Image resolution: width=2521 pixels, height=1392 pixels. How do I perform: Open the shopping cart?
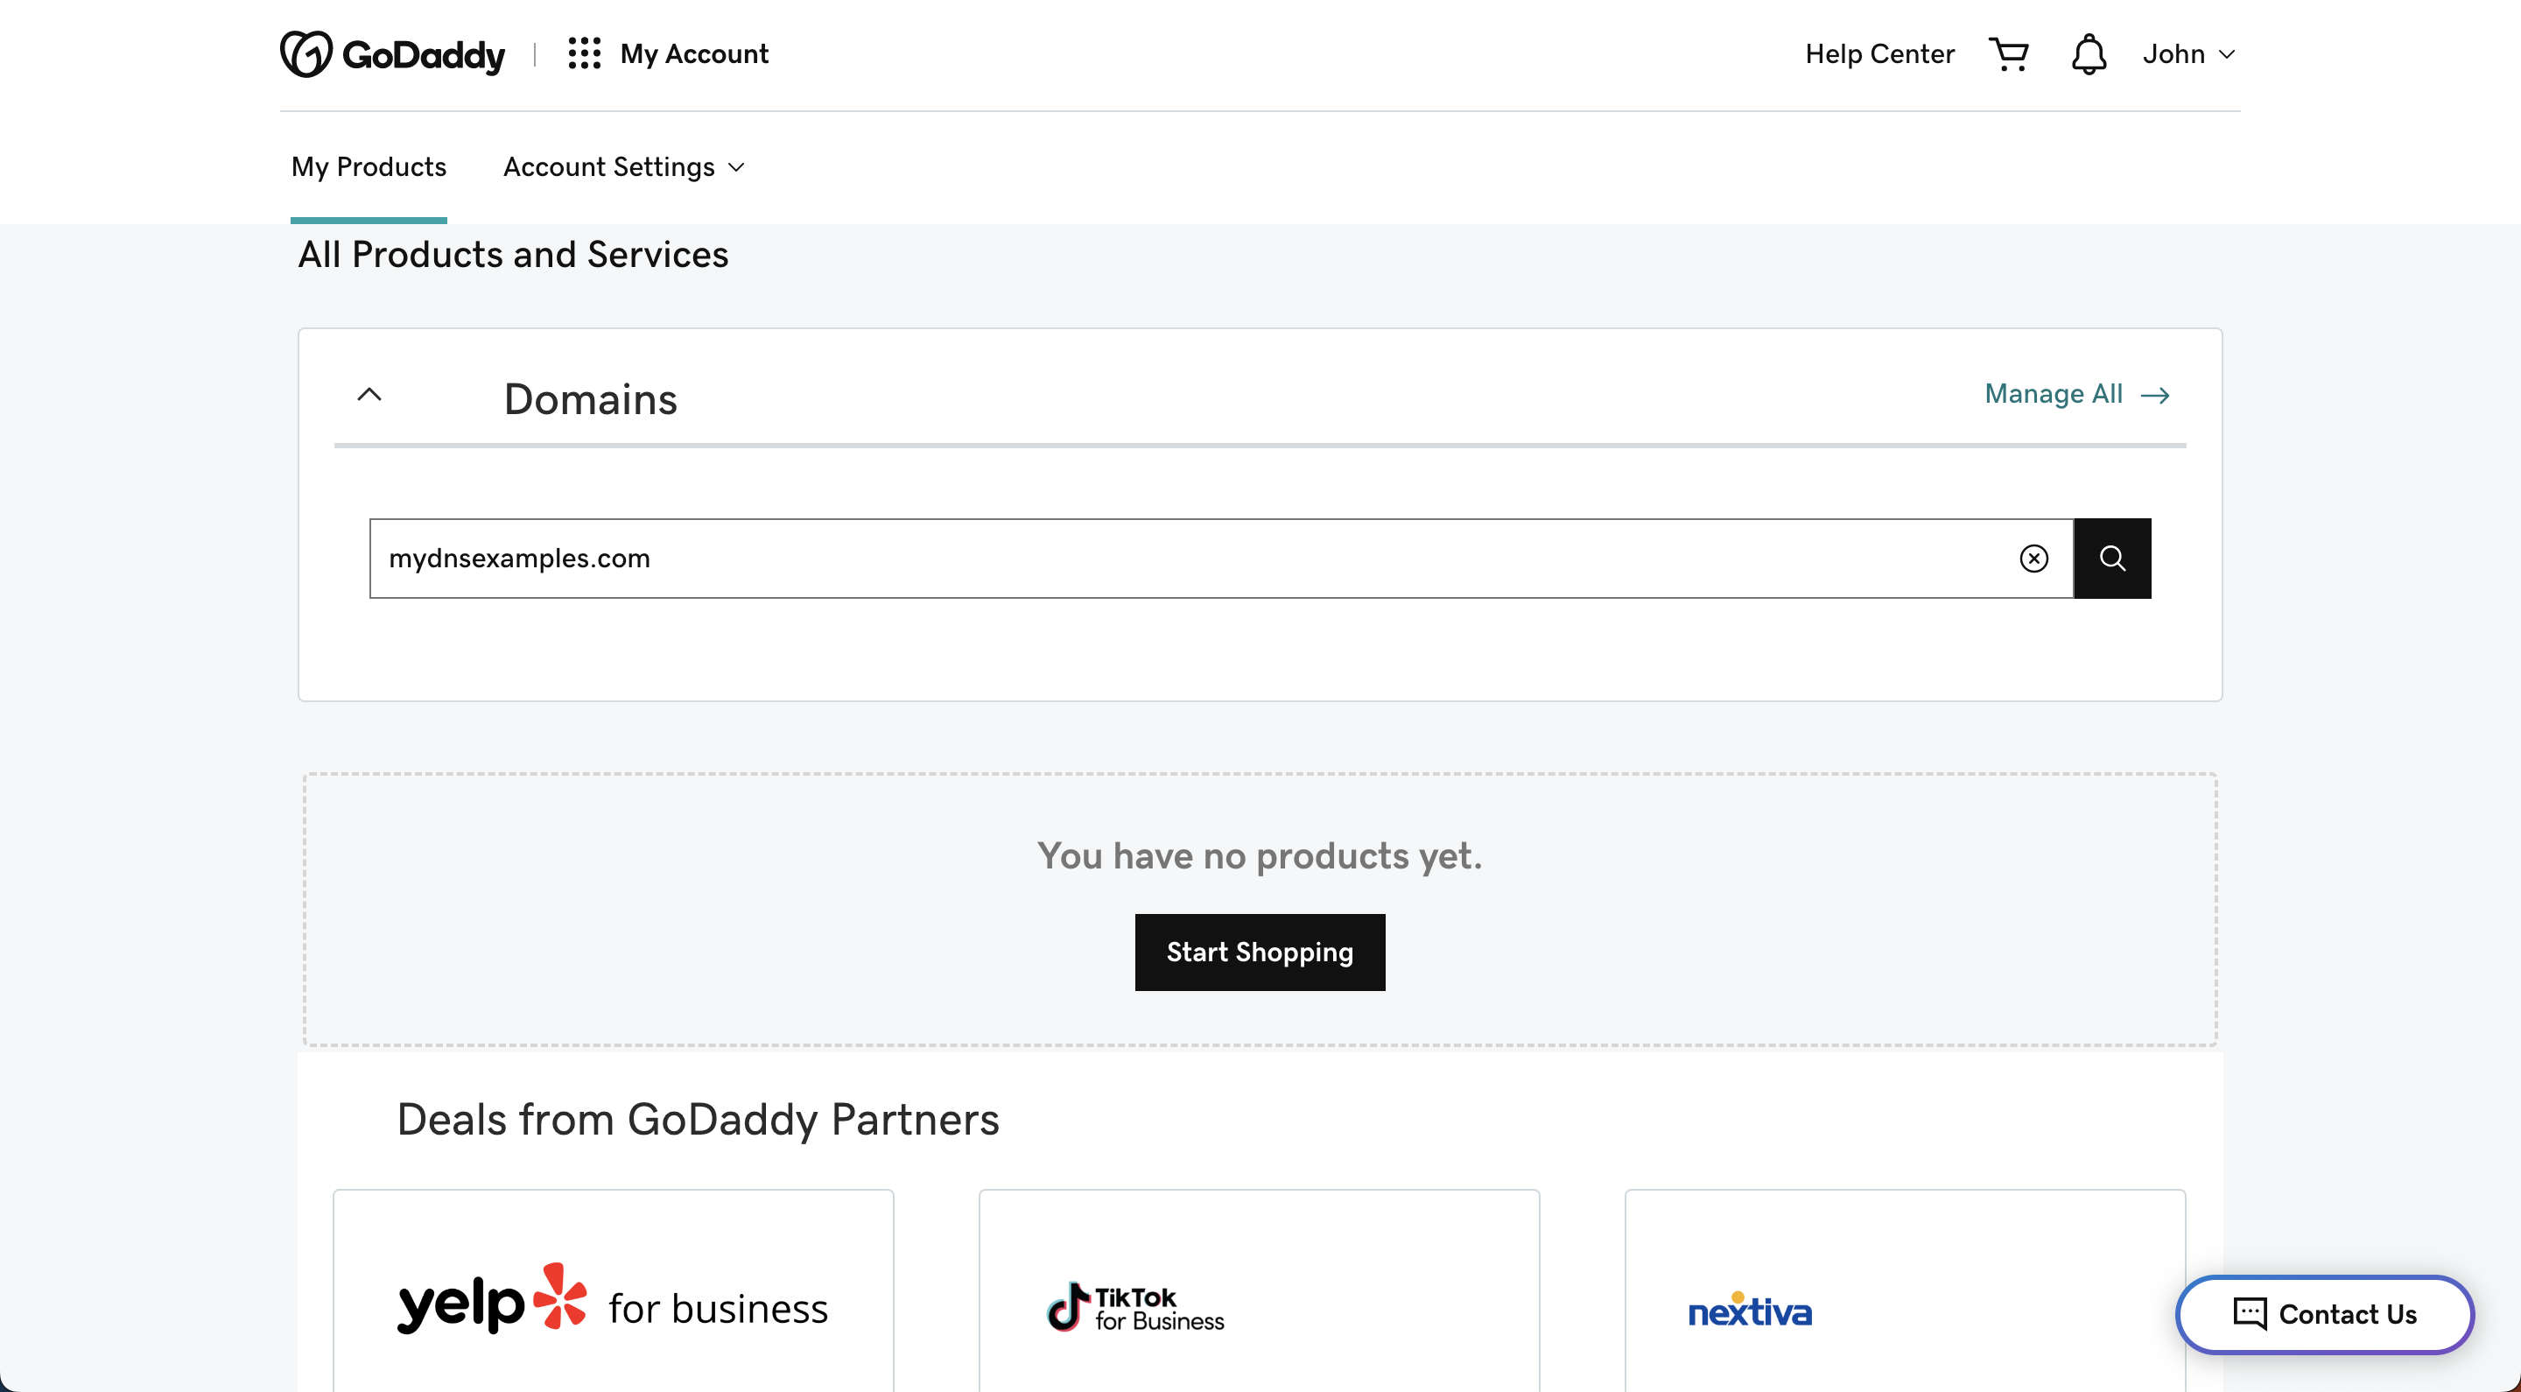click(2008, 53)
